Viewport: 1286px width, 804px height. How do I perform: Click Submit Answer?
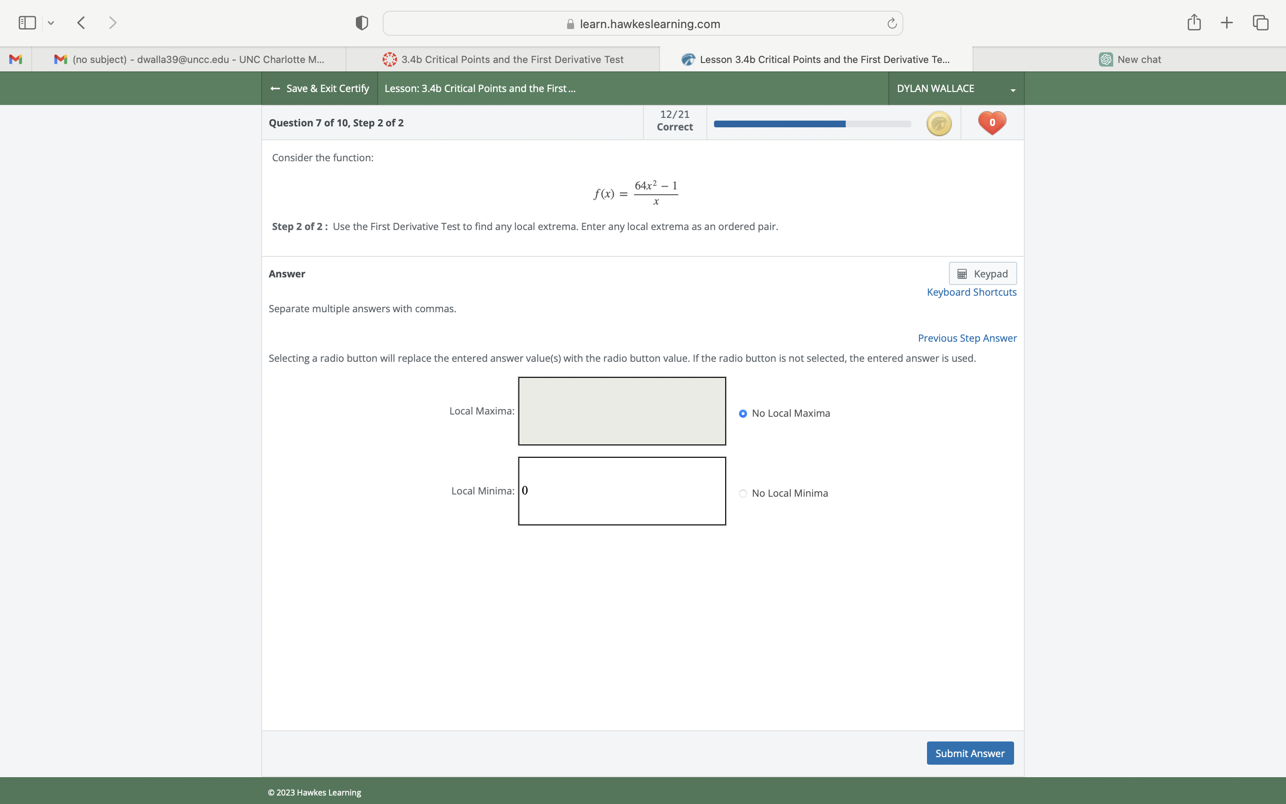tap(969, 753)
